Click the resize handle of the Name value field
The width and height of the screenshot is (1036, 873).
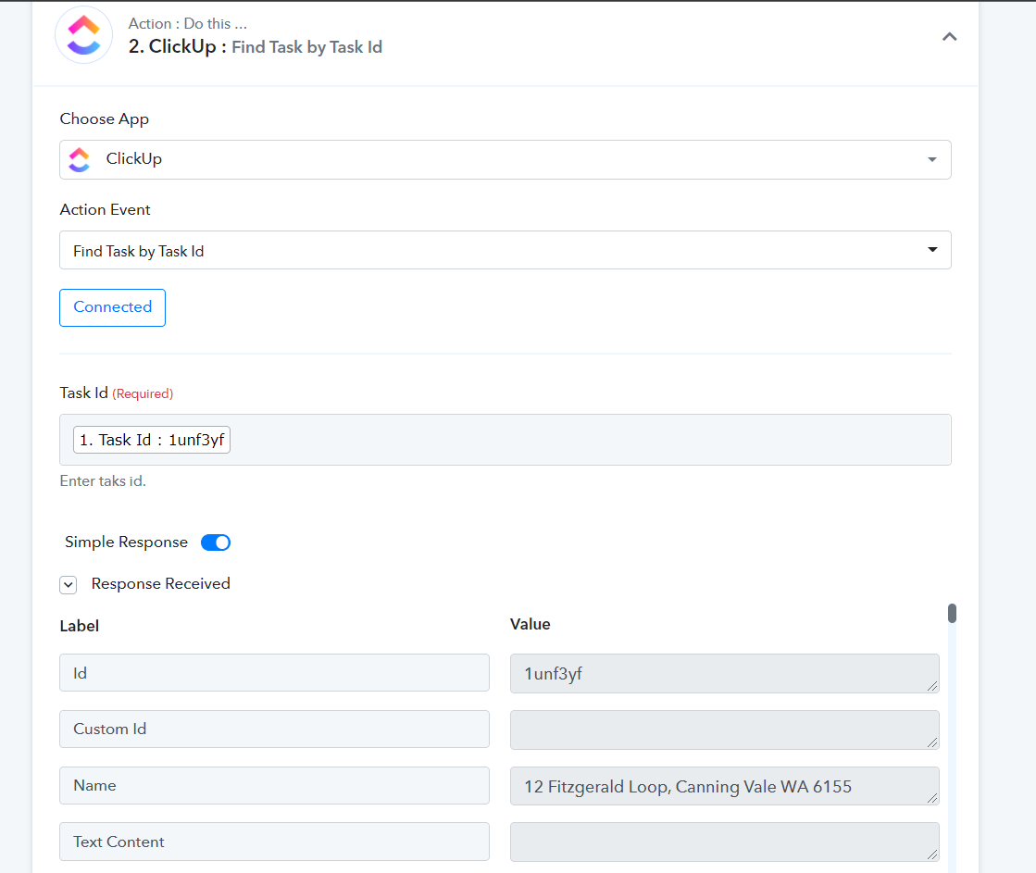pyautogui.click(x=932, y=798)
